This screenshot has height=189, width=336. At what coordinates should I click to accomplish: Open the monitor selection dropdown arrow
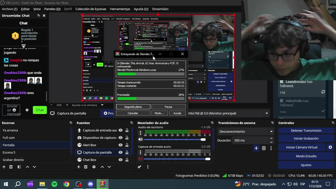(x=267, y=113)
